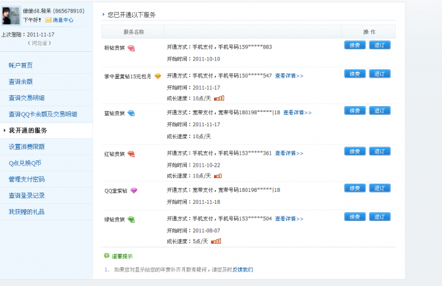Click the service name 绿钻贵族
Image resolution: width=442 pixels, height=286 pixels.
(x=114, y=220)
